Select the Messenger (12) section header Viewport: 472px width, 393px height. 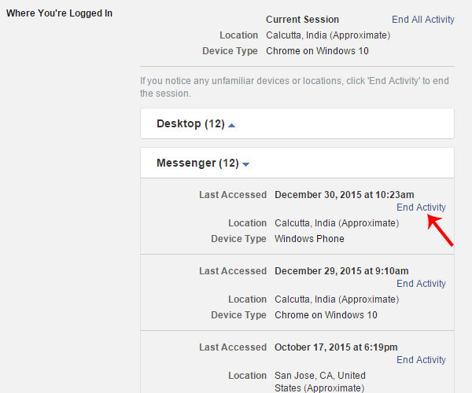point(297,163)
